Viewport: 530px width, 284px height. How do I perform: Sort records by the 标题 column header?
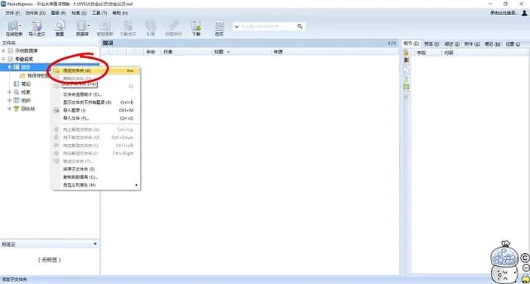(x=242, y=52)
